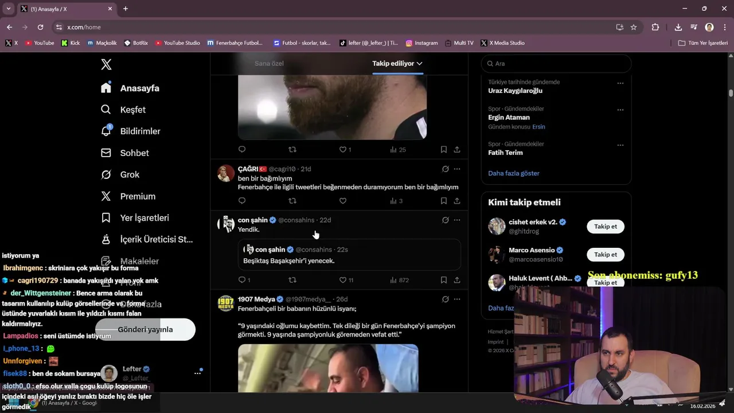View analytics of ÇAĞRI's tweet
Screen dimensions: 734x413
(397, 201)
